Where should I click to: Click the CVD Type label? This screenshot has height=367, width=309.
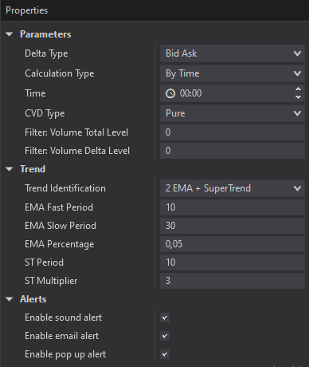coord(45,113)
